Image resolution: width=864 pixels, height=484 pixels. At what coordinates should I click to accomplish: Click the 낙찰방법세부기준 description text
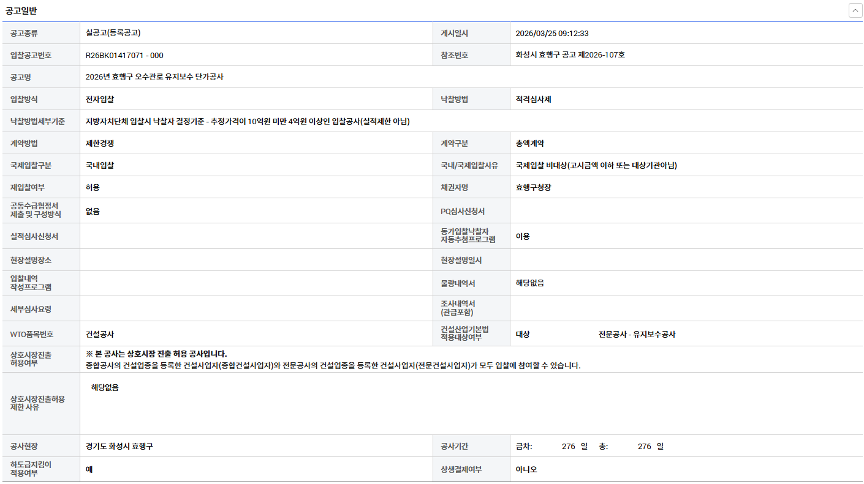point(248,121)
